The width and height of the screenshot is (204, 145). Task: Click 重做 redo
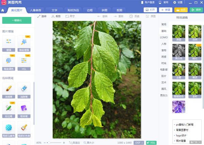click(118, 16)
